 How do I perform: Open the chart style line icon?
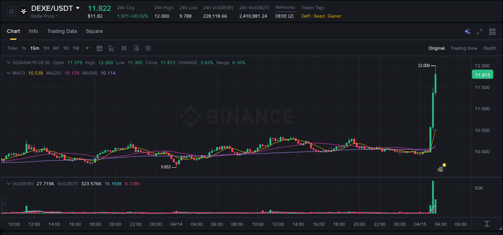point(111,48)
